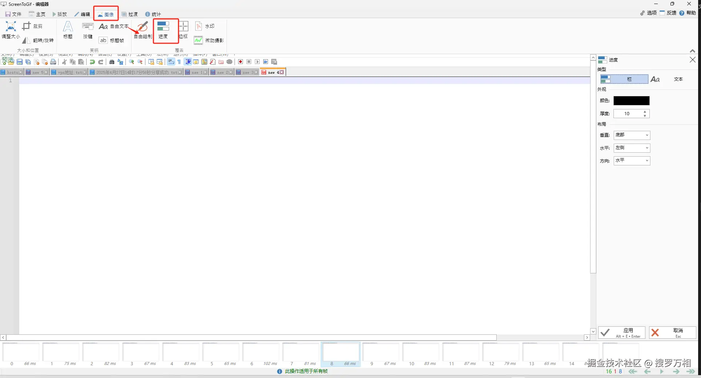Open the 水印 watermark tool

[205, 26]
